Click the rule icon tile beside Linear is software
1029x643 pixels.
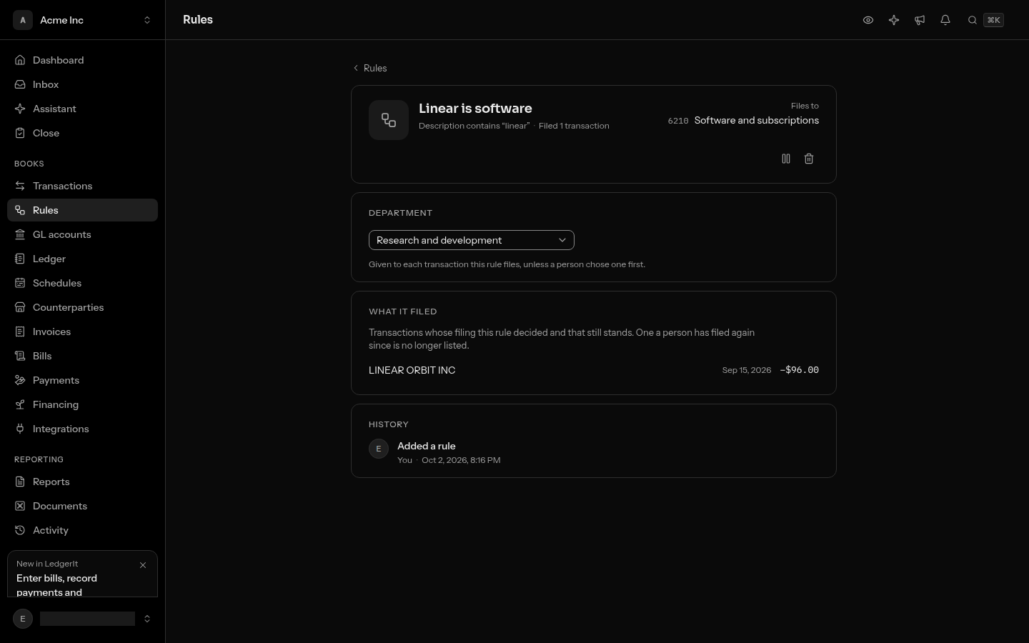389,120
